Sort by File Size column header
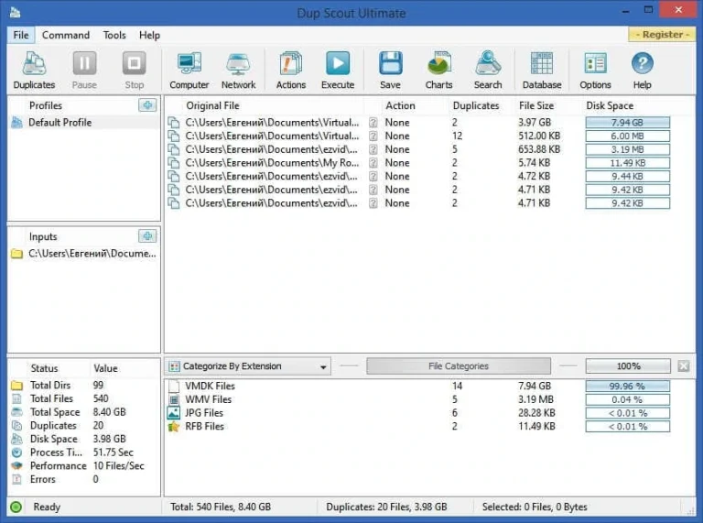Screen dimensions: 703x523 point(536,106)
